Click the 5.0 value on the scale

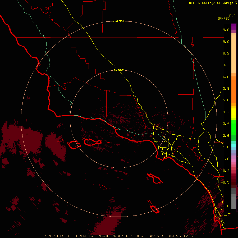(x=226, y=100)
